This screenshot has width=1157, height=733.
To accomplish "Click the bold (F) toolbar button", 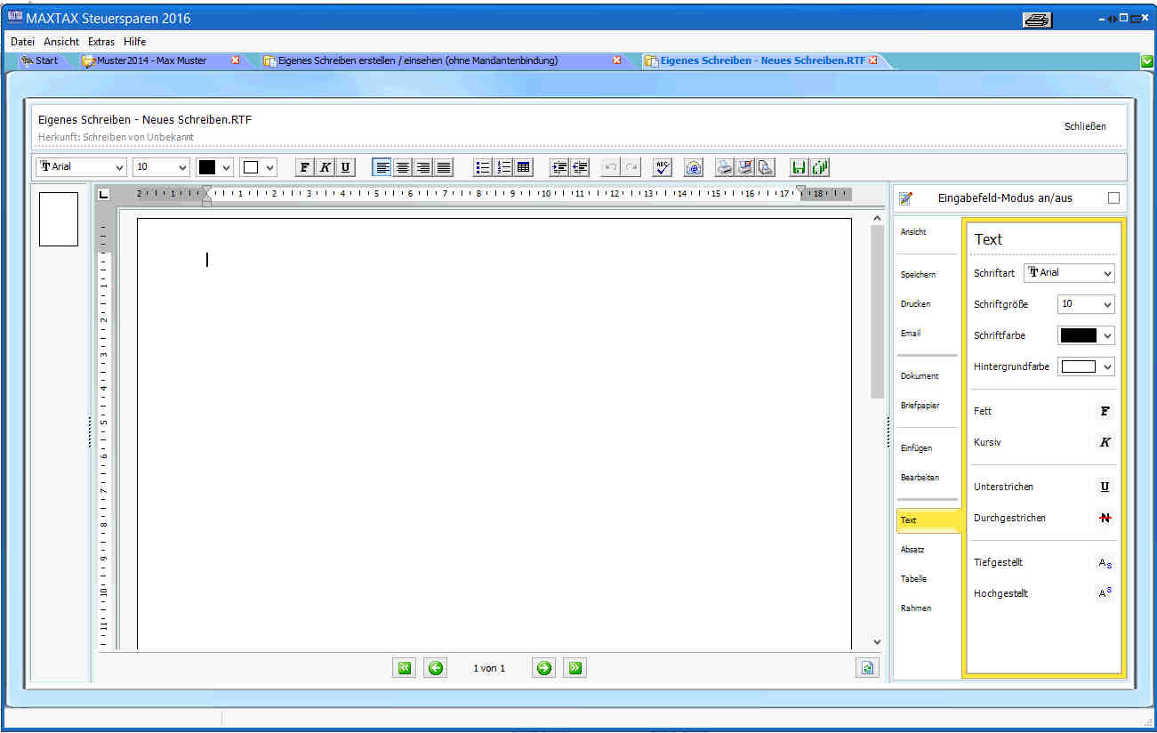I will [x=305, y=167].
